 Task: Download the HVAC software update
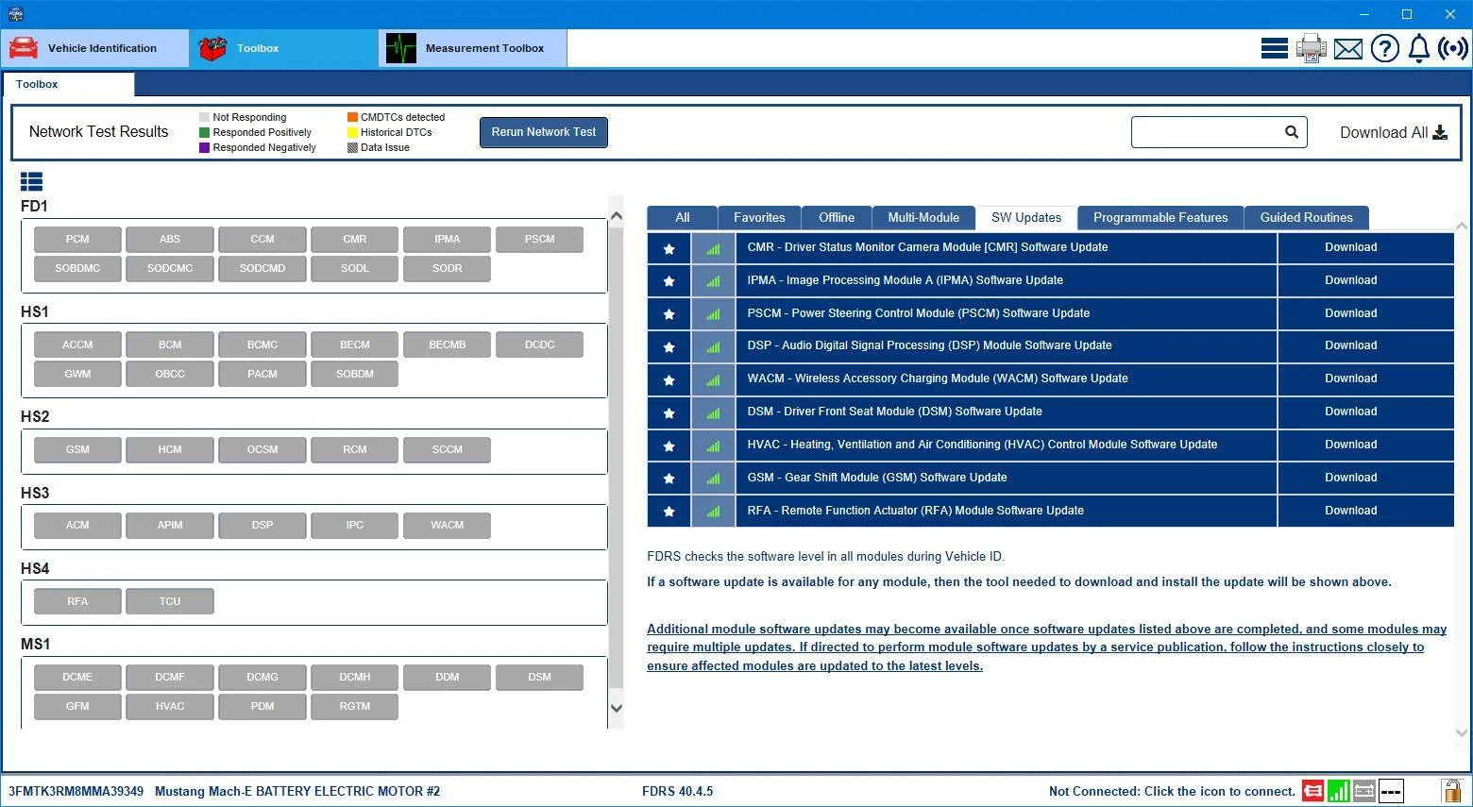coord(1365,445)
